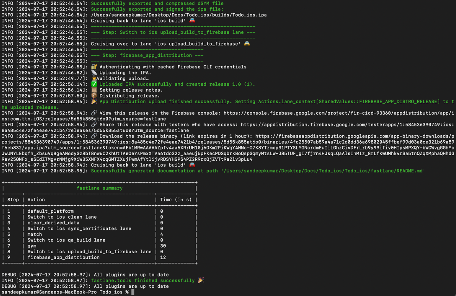Click the time value 4 for match
This screenshot has width=456, height=296.
(x=162, y=234)
